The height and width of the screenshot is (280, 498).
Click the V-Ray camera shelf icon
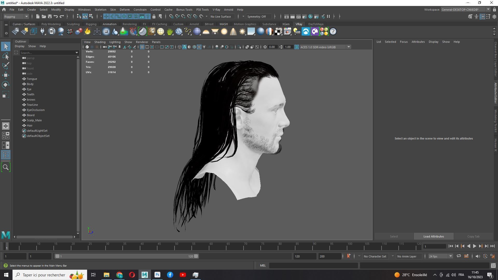(70, 32)
